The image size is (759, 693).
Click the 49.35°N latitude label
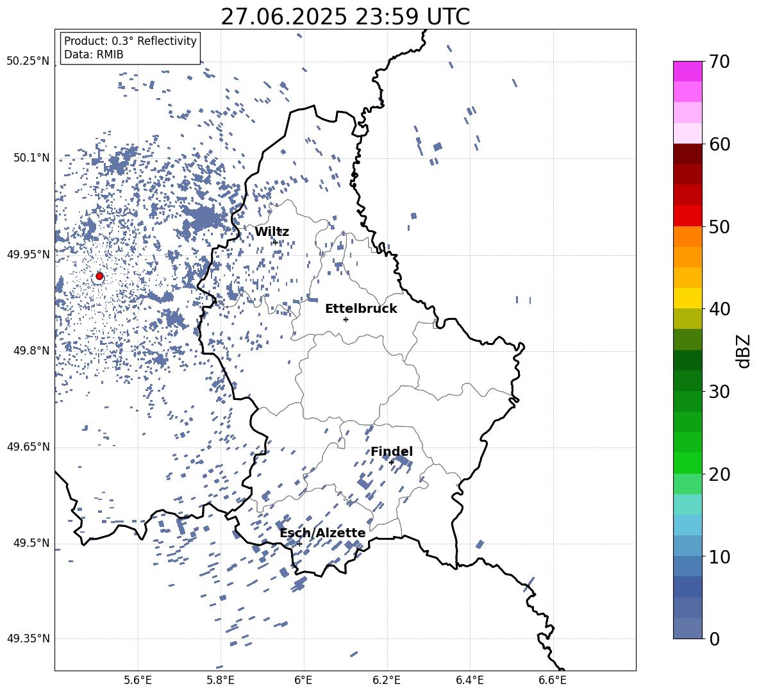[x=28, y=639]
